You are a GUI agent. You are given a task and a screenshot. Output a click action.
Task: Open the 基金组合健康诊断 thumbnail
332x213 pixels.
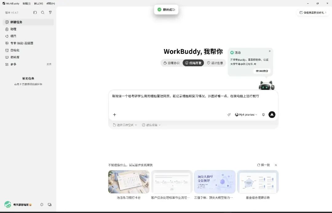(258, 182)
